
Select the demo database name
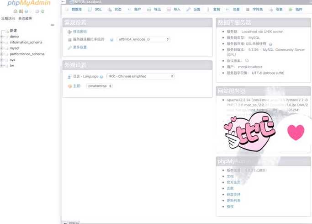(x=14, y=37)
